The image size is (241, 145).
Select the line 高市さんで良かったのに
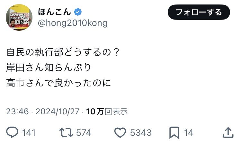[58, 83]
